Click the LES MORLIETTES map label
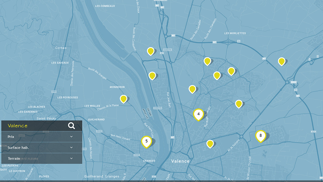Viewport: 323px width, 182px height. click(235, 33)
